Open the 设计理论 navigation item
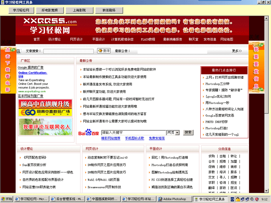 click(54, 39)
